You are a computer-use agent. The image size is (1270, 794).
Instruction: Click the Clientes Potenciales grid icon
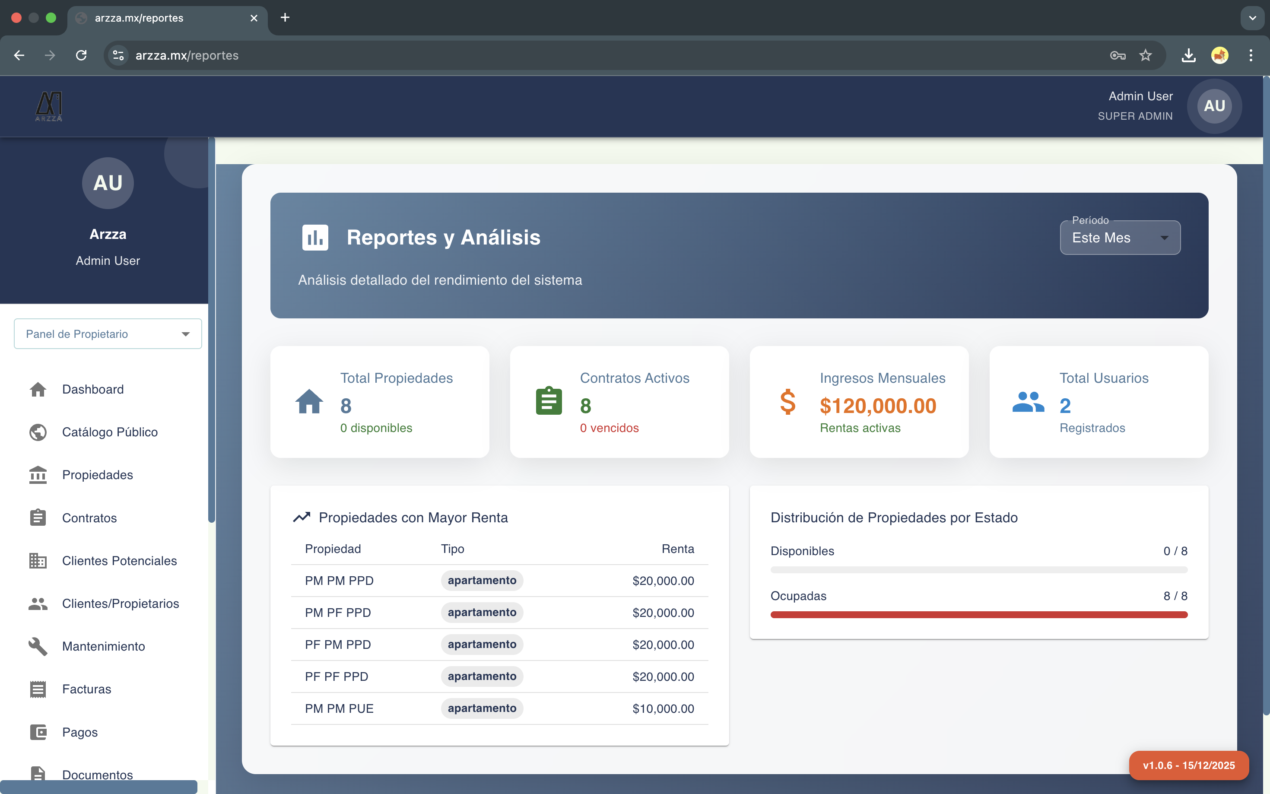[x=38, y=561]
